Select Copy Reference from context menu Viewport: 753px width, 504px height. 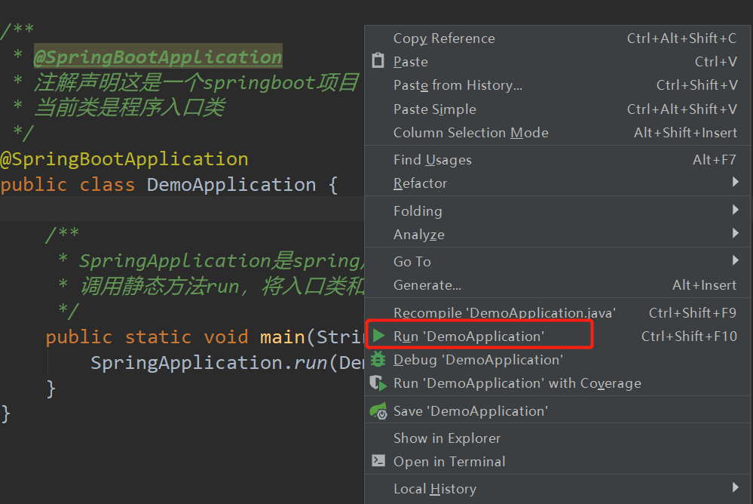click(x=444, y=38)
